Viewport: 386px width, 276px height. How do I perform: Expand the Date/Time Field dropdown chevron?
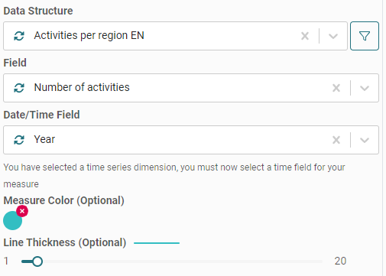365,140
